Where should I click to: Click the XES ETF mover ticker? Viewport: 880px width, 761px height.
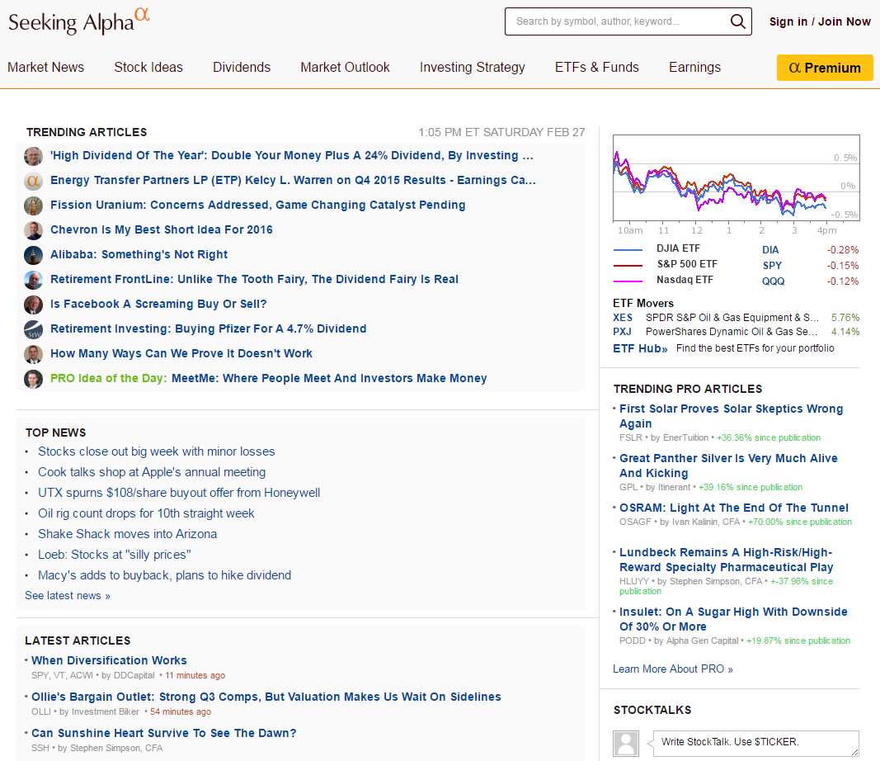point(623,318)
